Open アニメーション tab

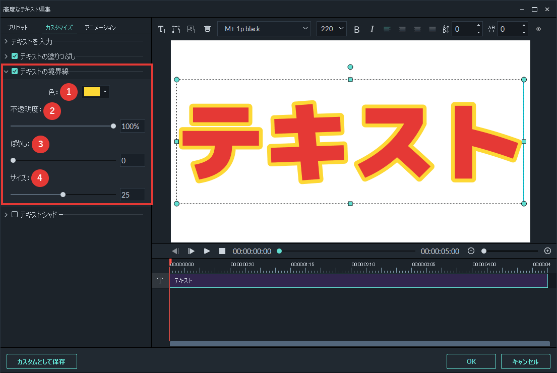[x=100, y=27]
